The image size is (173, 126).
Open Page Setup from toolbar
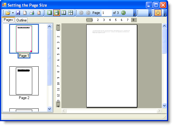[25, 13]
